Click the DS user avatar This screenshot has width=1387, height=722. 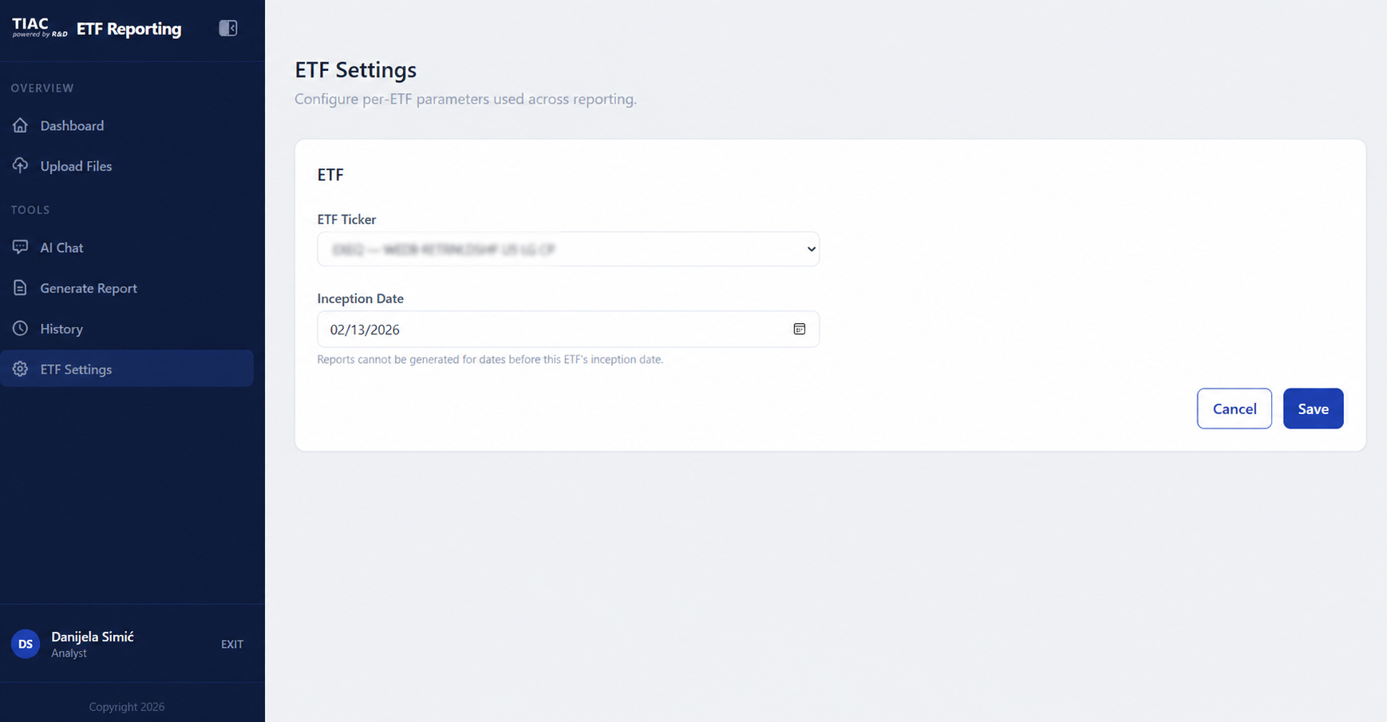pos(26,644)
